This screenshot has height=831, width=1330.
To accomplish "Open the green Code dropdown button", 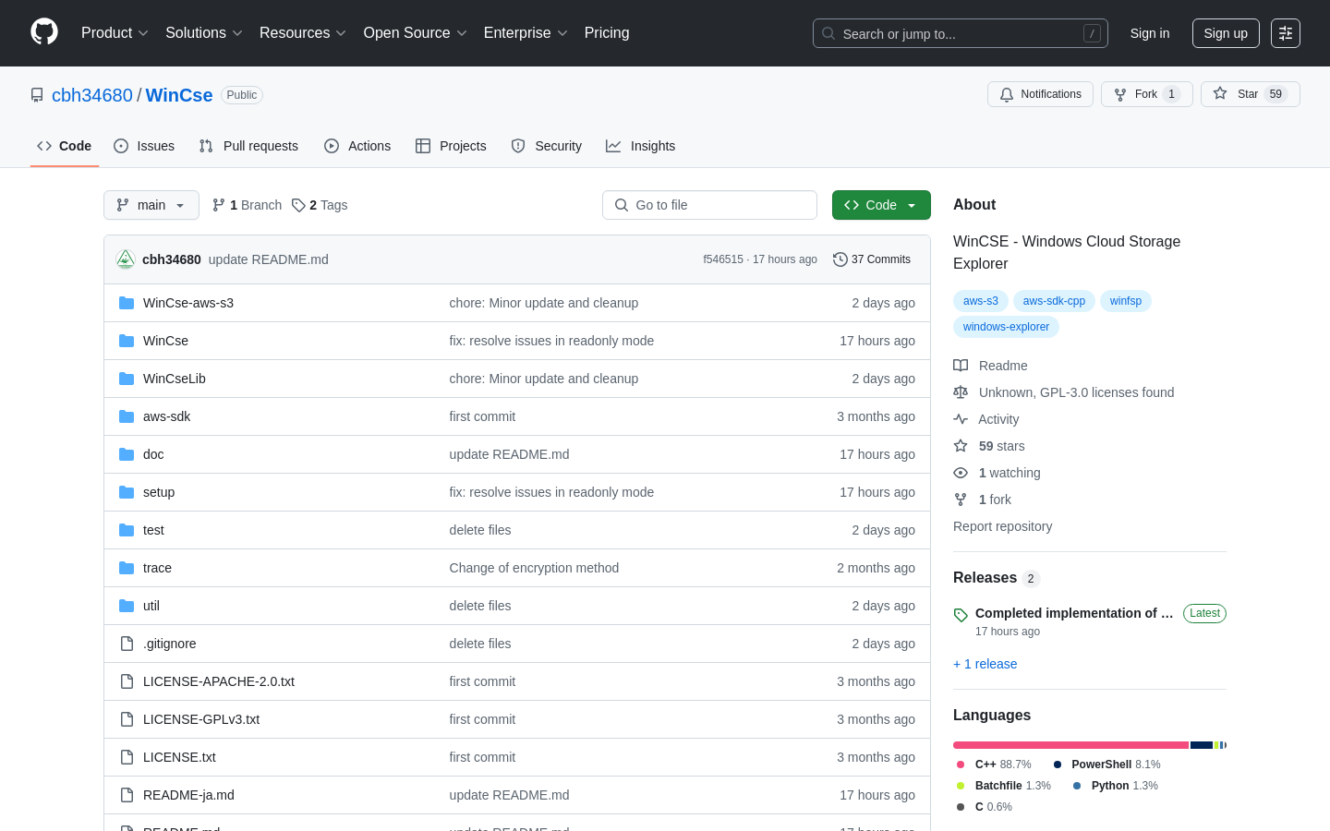I will pos(881,205).
